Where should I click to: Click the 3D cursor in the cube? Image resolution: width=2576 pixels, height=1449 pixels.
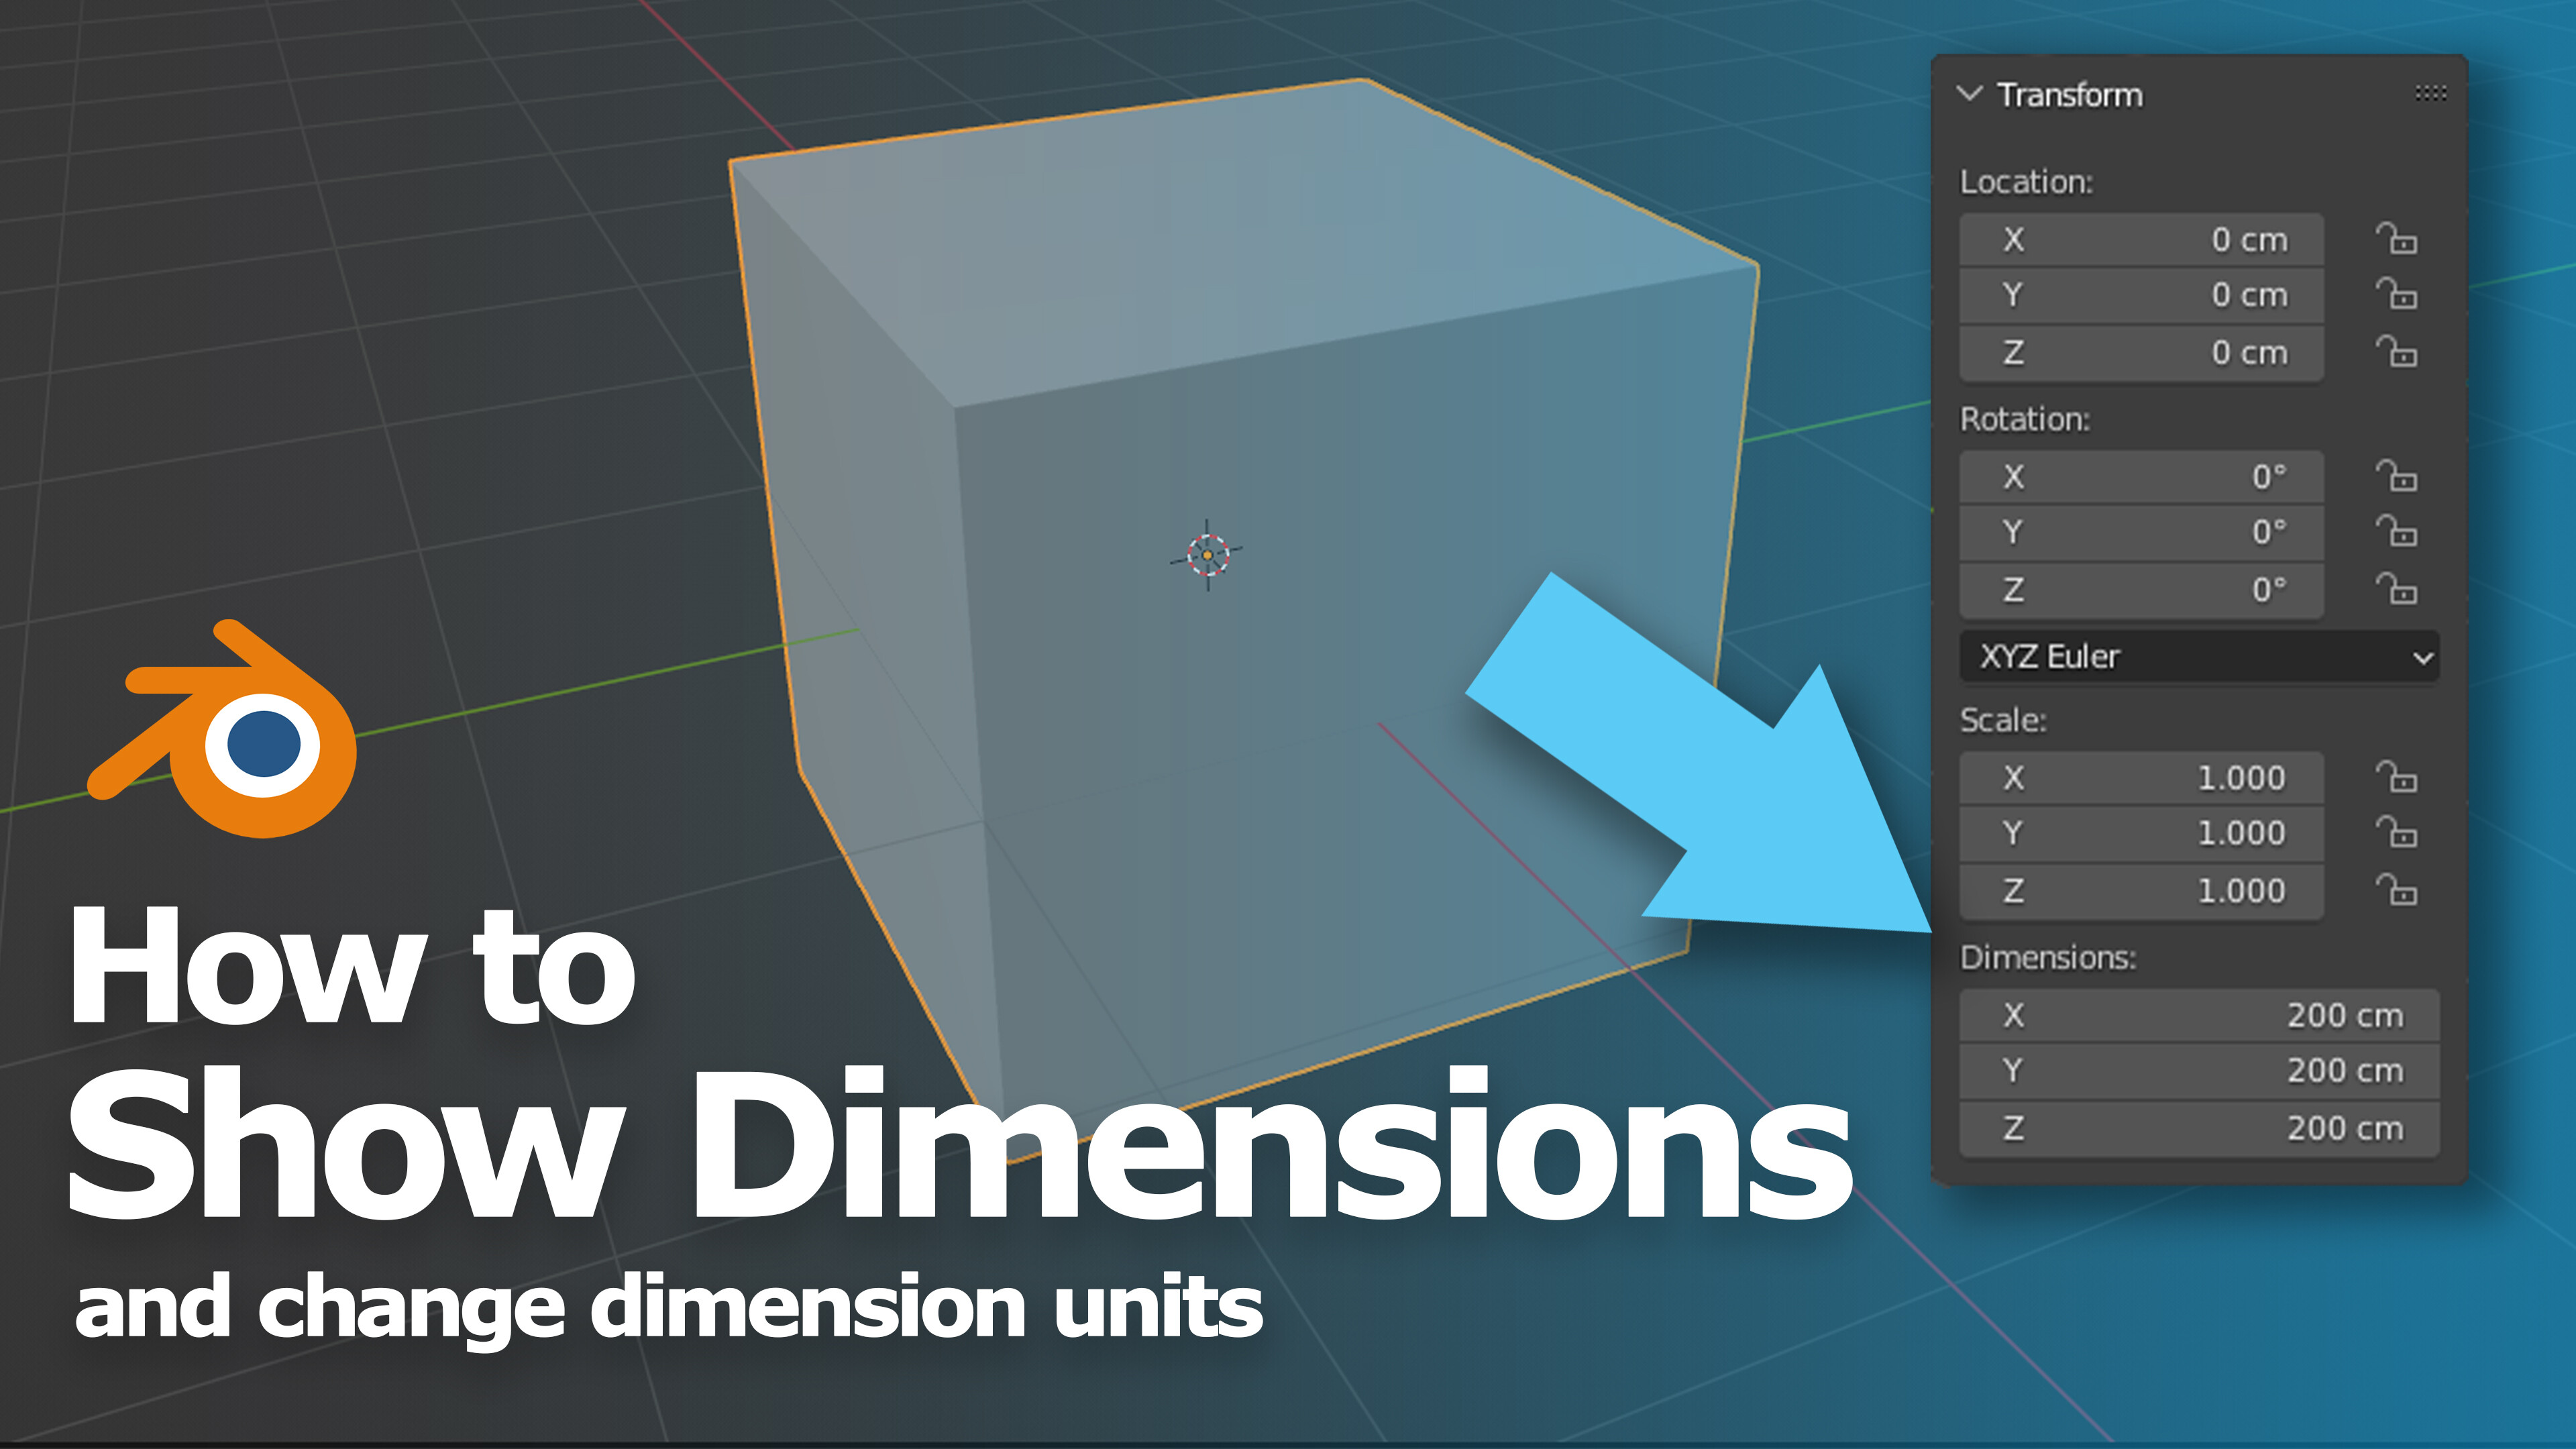coord(1207,555)
